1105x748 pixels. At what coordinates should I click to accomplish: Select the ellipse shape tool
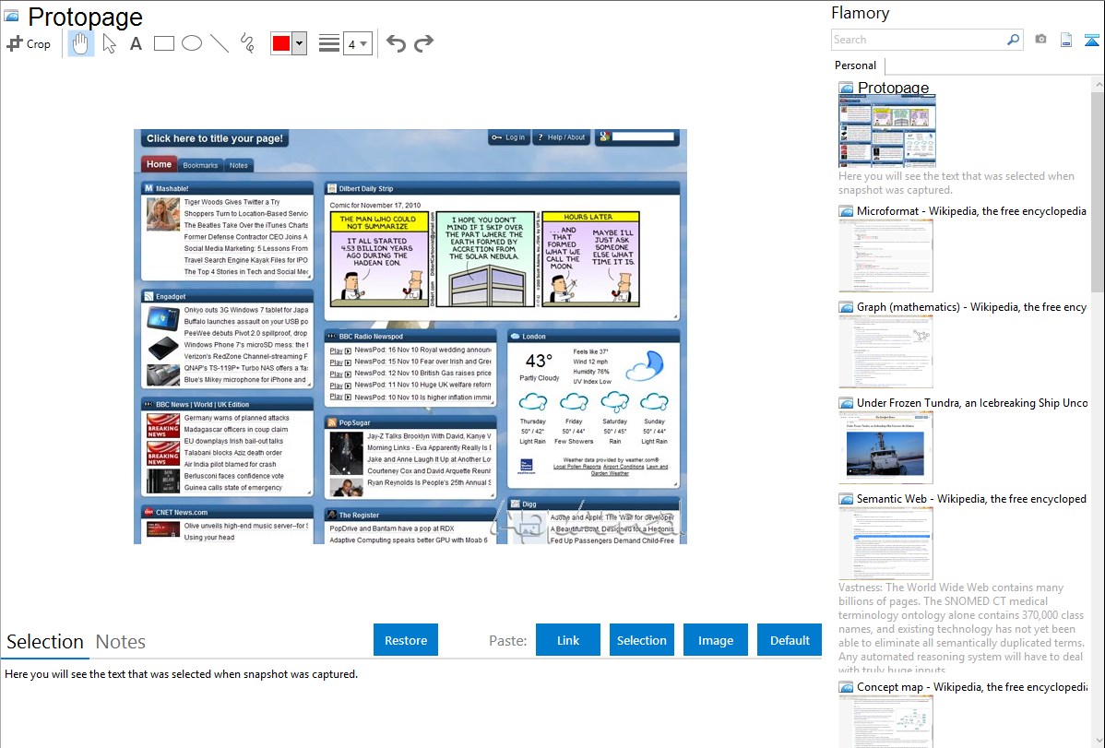pos(192,43)
